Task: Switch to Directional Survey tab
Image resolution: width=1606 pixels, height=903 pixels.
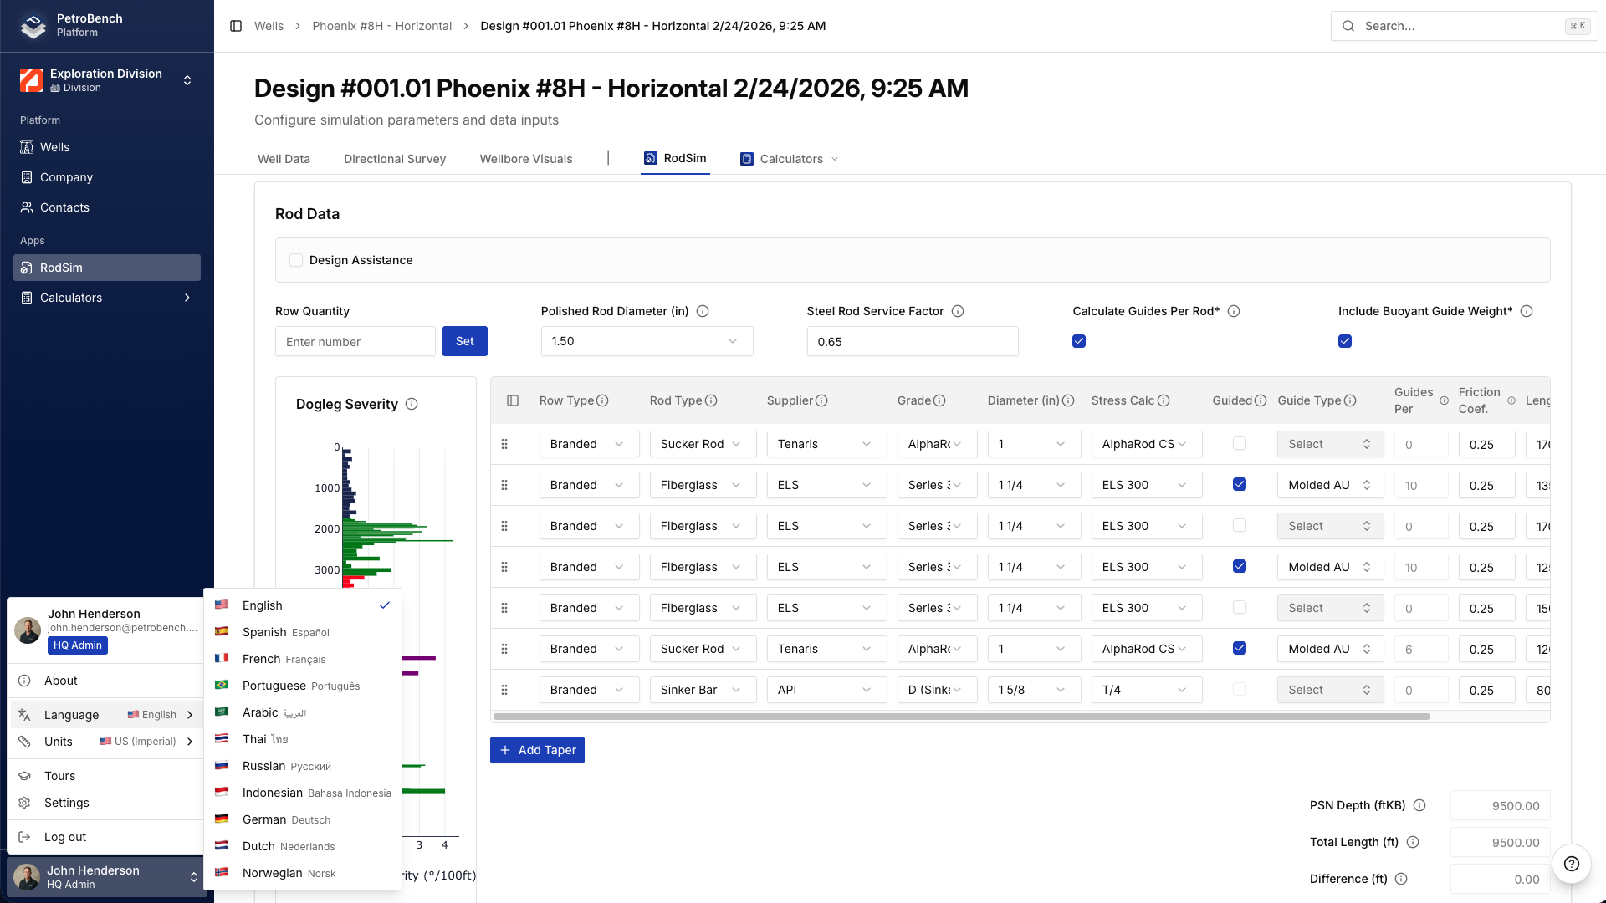Action: 394,159
